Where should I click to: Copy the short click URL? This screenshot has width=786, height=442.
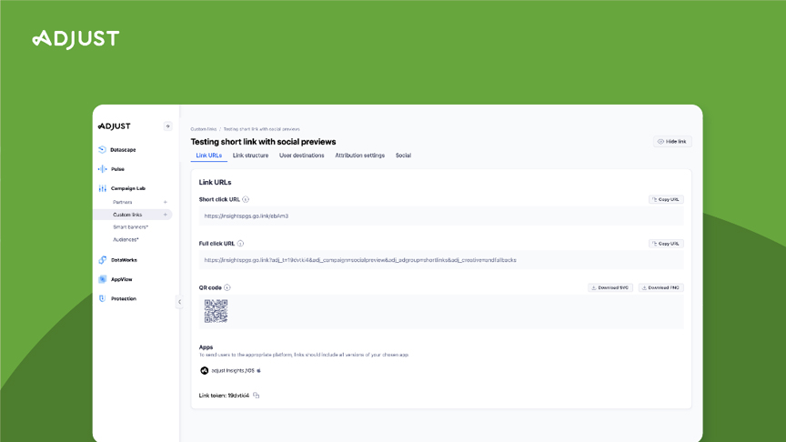pyautogui.click(x=666, y=199)
